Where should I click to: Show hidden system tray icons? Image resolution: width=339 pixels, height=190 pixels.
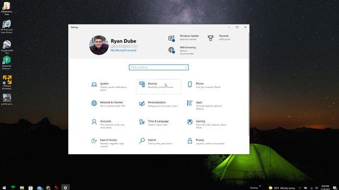pos(300,188)
